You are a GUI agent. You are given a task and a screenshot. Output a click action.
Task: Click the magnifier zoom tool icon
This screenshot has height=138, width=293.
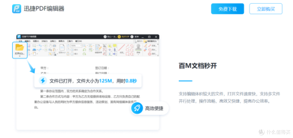pyautogui.click(x=84, y=46)
